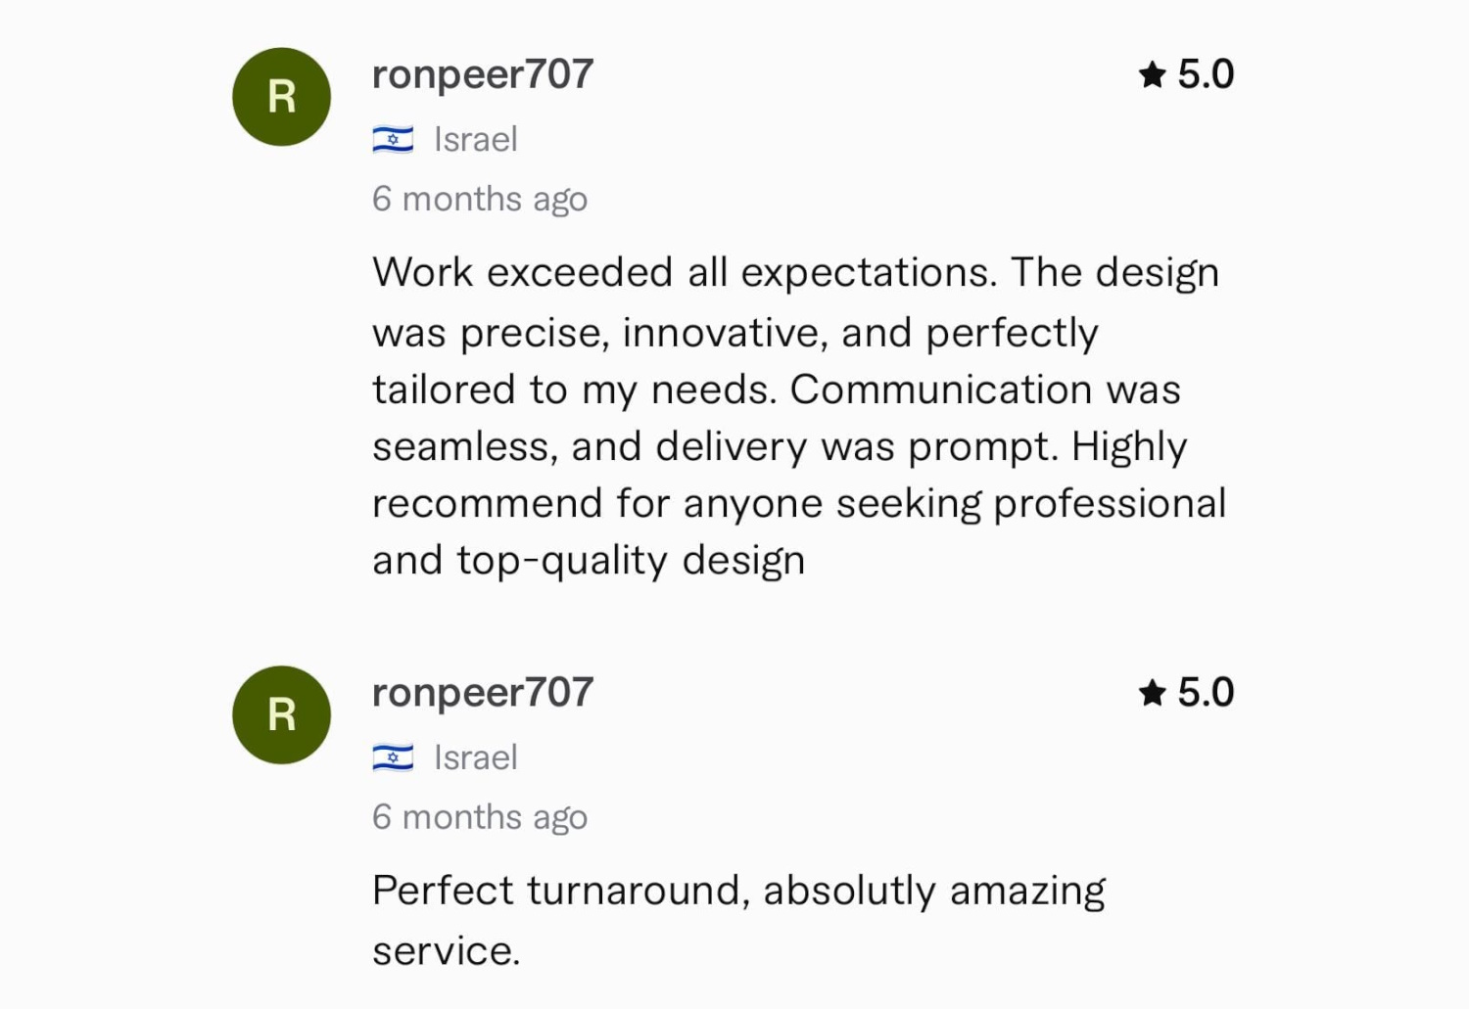Click the top reviewer's green R avatar
This screenshot has height=1009, width=1469.
click(x=282, y=97)
